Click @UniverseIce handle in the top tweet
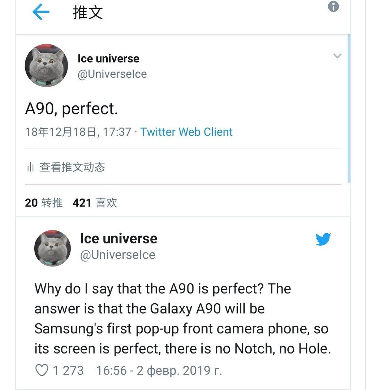Viewport: 366px width, 390px height. tap(112, 74)
